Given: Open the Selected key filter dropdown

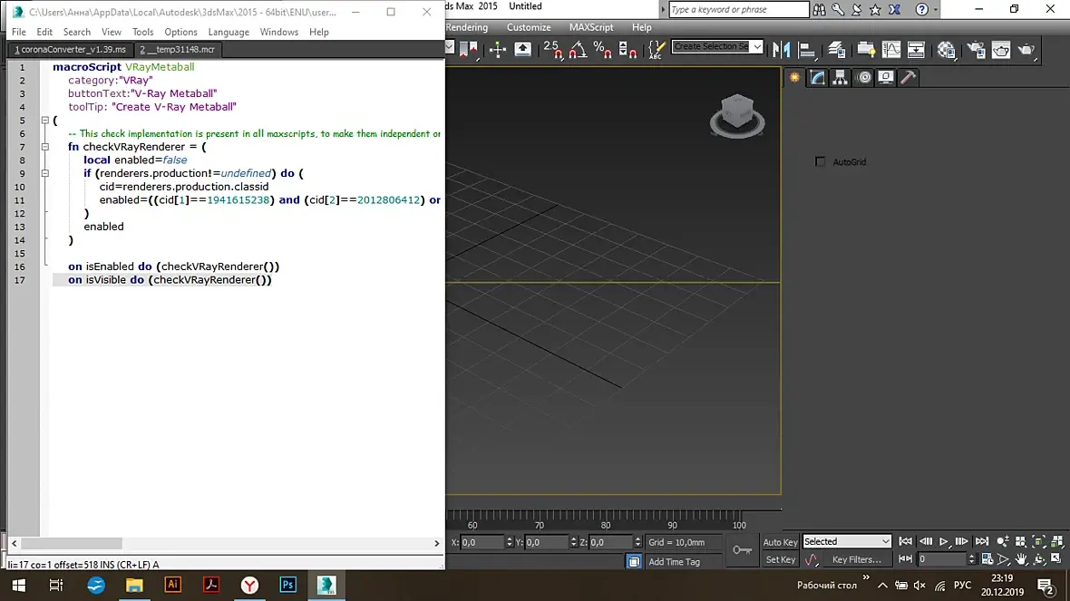Looking at the screenshot, I should [885, 542].
